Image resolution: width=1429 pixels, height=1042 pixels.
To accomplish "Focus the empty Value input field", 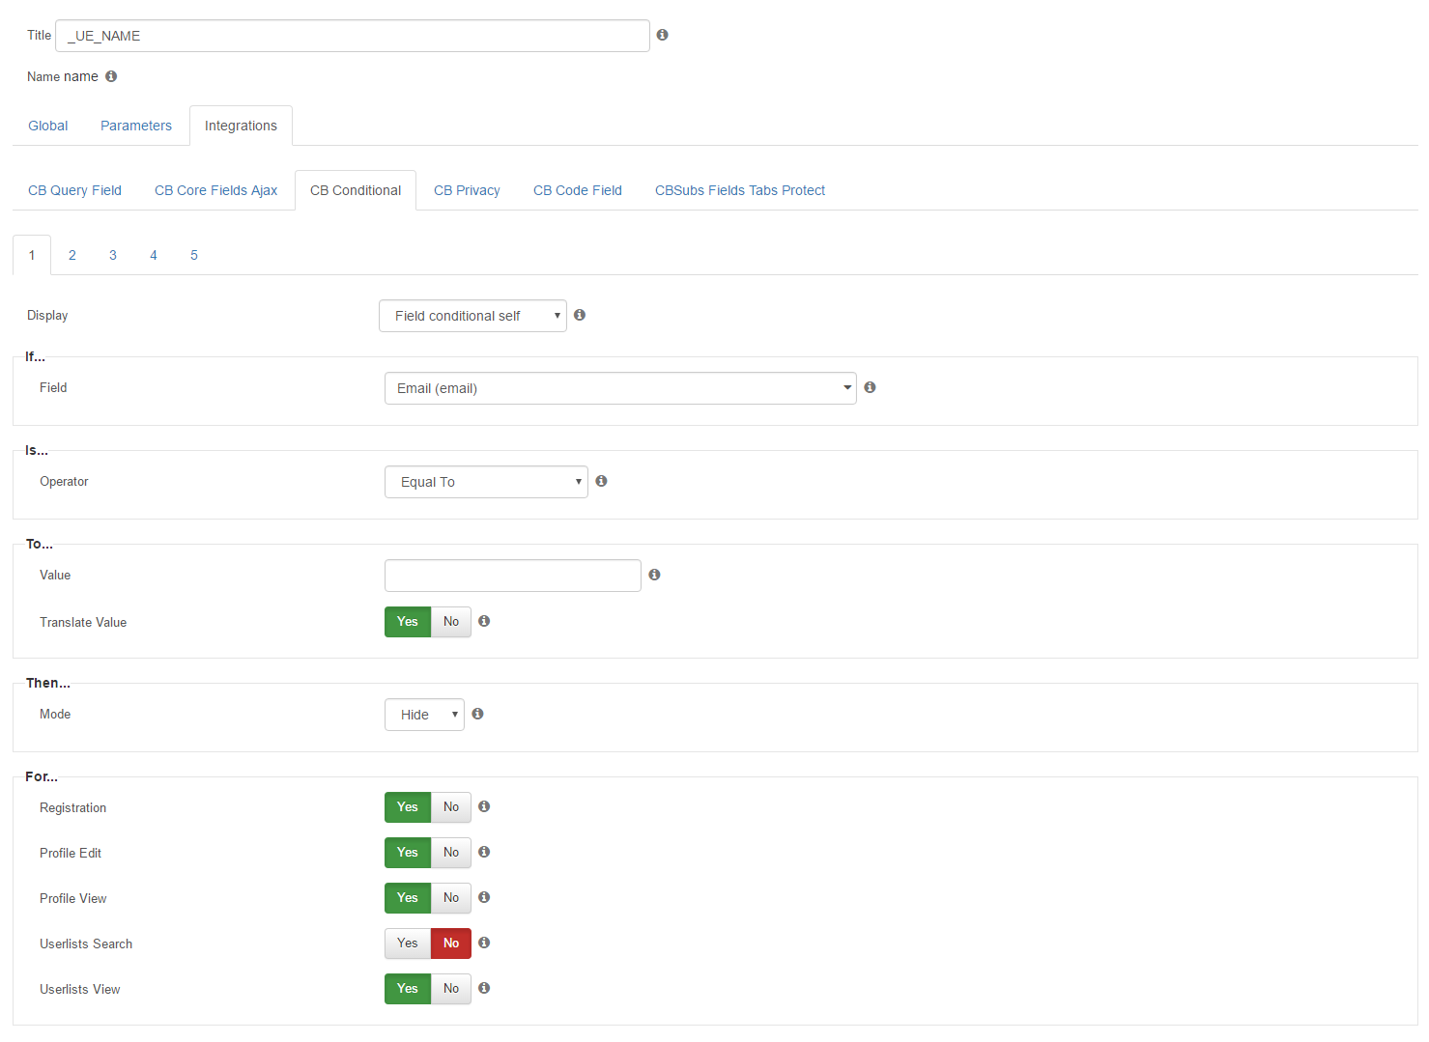I will point(513,576).
